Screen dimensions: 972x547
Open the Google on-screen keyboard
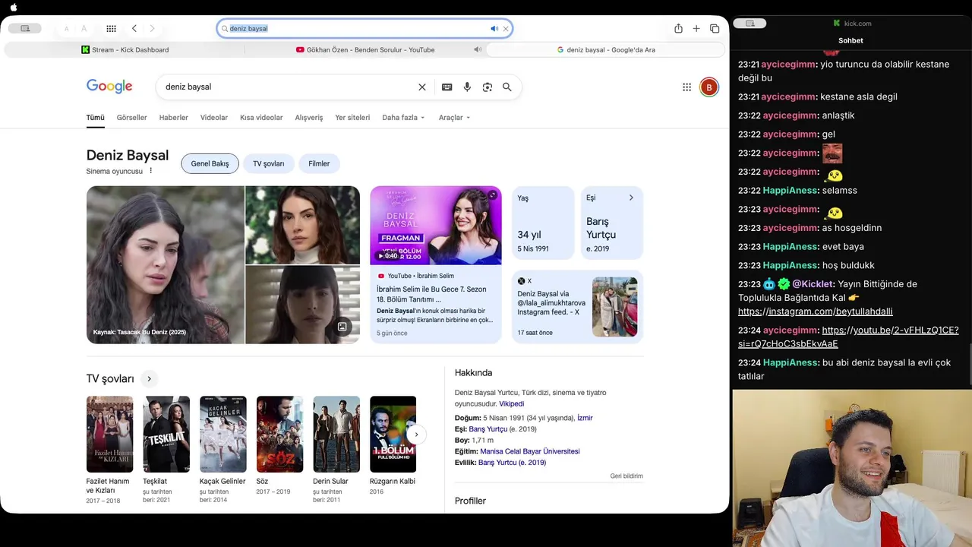coord(447,87)
